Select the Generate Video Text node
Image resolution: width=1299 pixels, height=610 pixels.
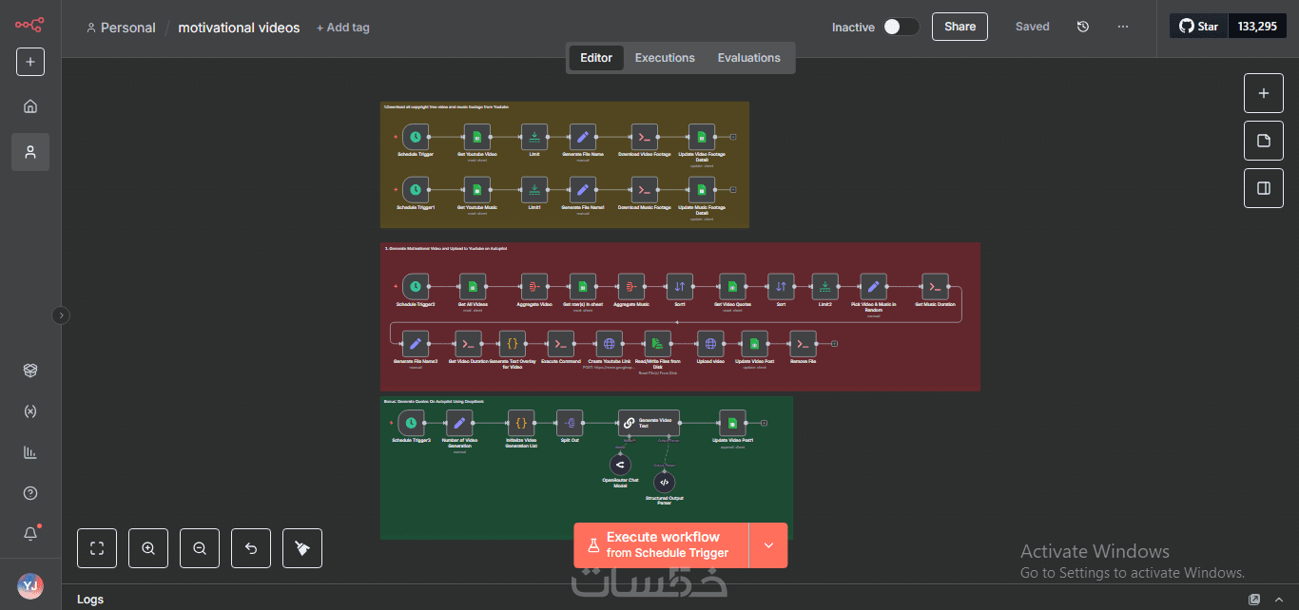pos(649,423)
